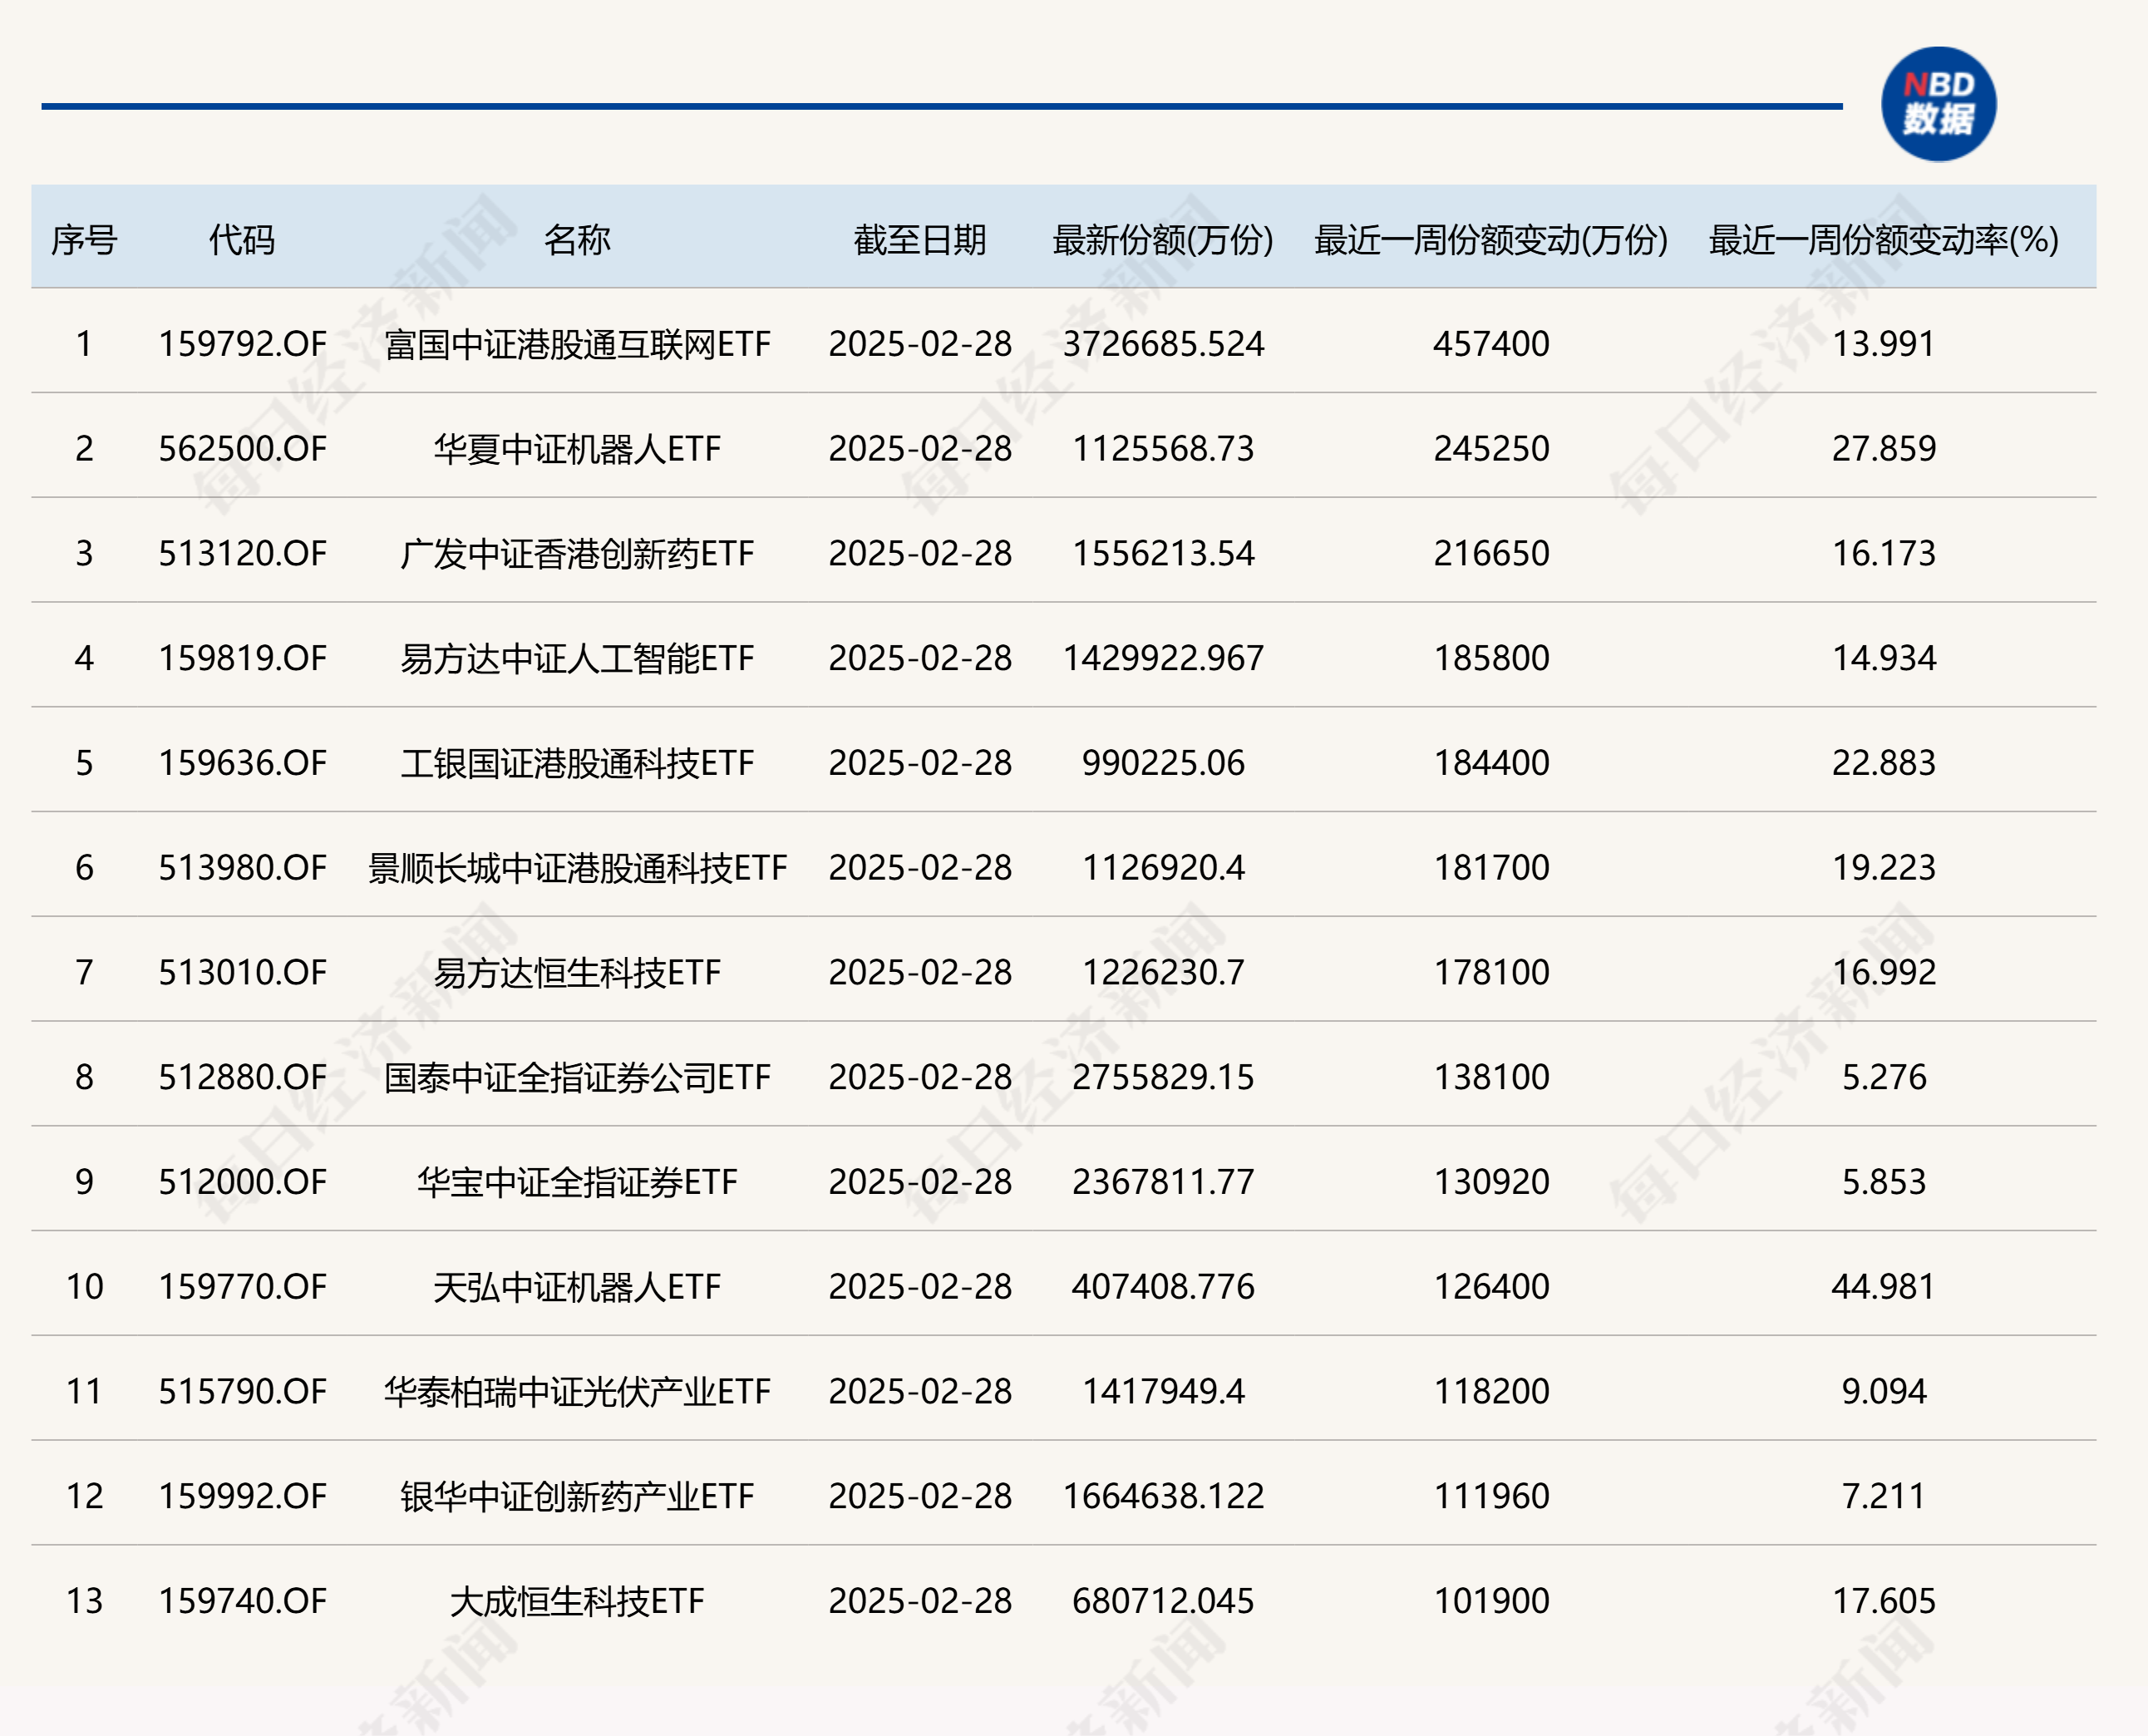
Task: Click 银华中证创新药产业ETF name
Action: click(x=577, y=1499)
